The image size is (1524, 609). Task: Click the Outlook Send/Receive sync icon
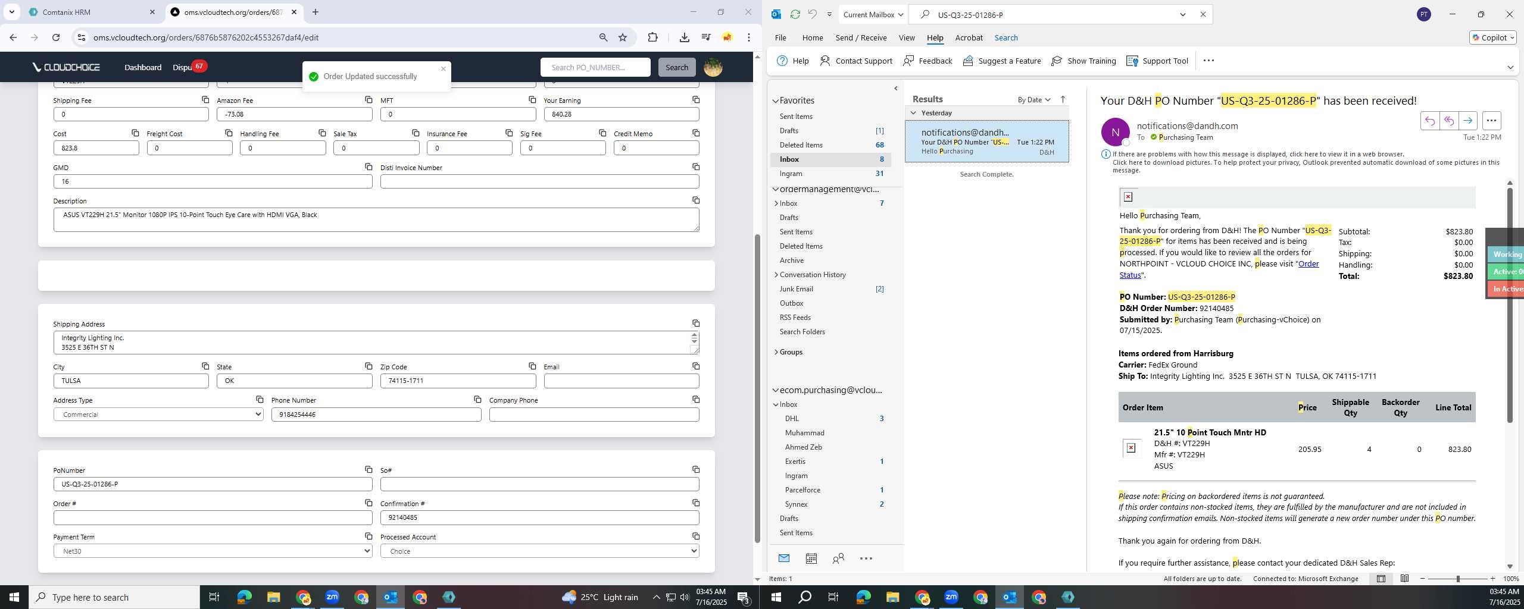tap(795, 14)
